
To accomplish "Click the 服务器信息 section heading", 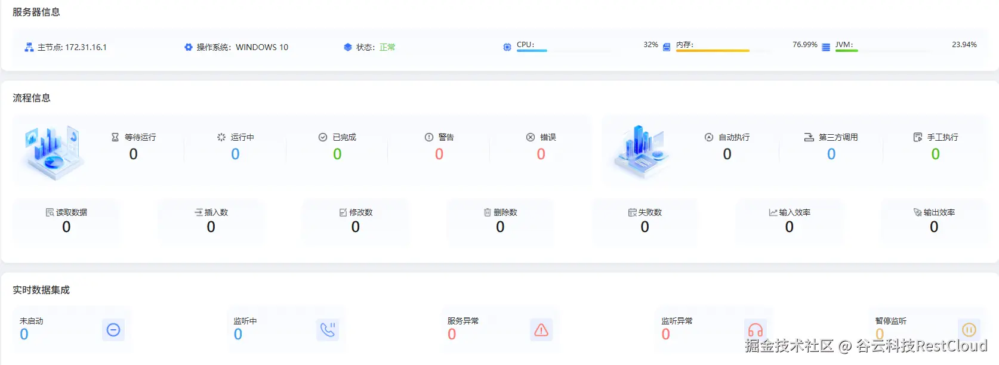I will click(x=36, y=12).
